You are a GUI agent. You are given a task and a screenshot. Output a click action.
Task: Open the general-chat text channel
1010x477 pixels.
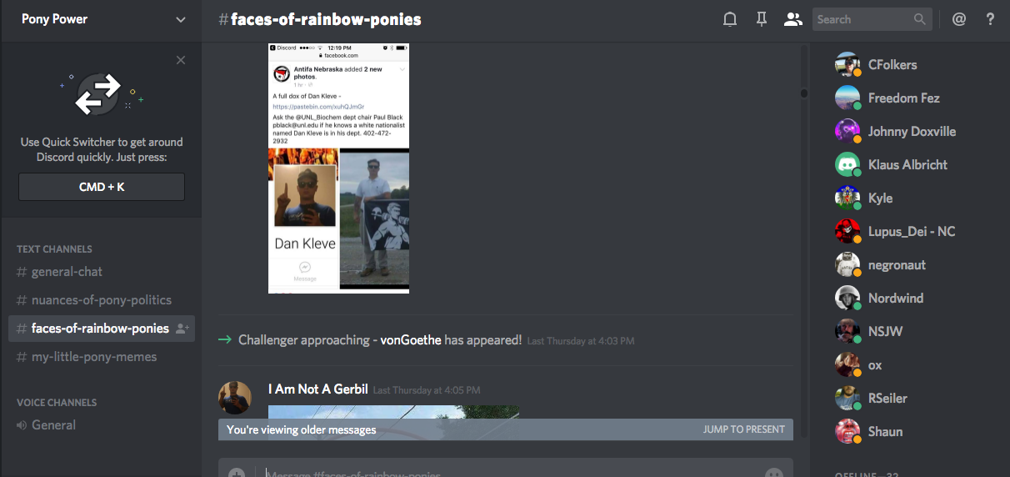tap(67, 272)
